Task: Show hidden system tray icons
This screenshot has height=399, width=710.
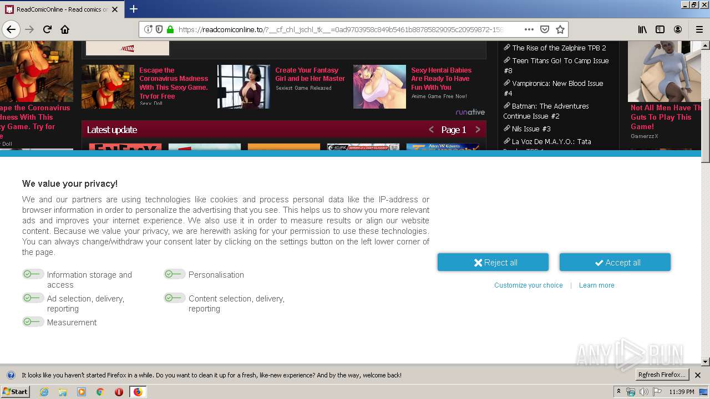Action: coord(619,391)
